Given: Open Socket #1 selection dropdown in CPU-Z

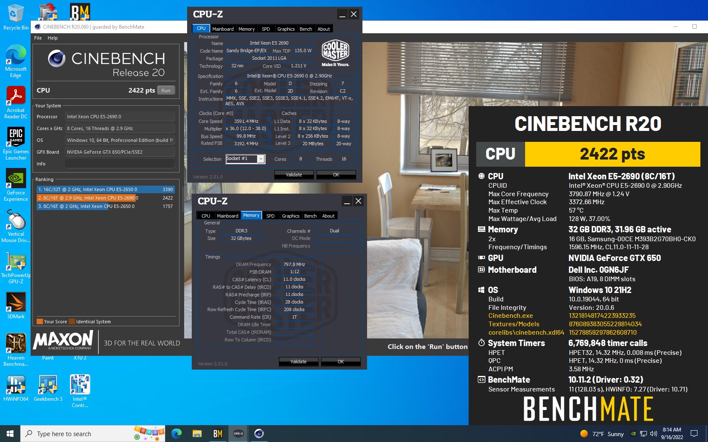Looking at the screenshot, I should 245,159.
